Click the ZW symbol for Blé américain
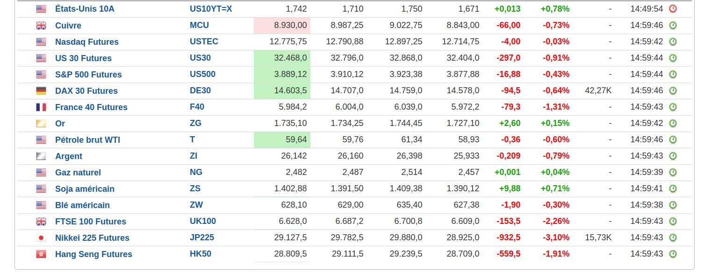Screen dimensions: 704x272 coord(196,205)
